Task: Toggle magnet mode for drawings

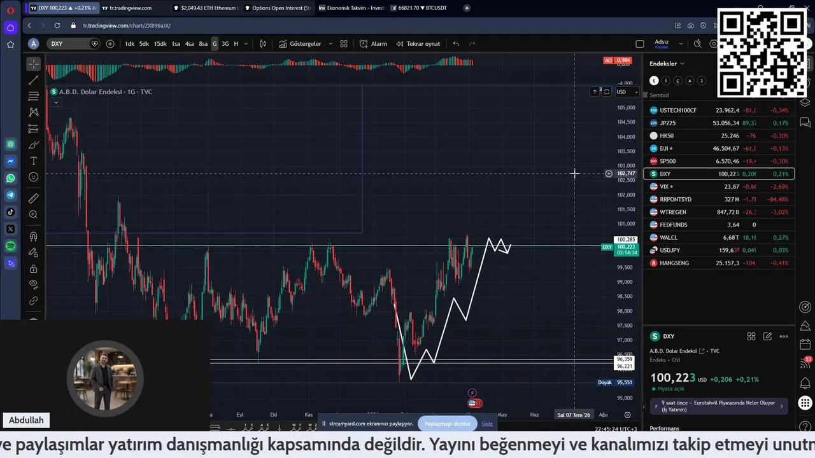Action: (34, 237)
